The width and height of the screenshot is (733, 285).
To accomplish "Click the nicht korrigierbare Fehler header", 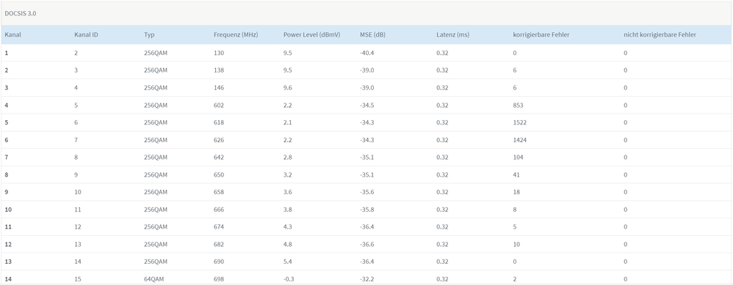I will pos(660,35).
